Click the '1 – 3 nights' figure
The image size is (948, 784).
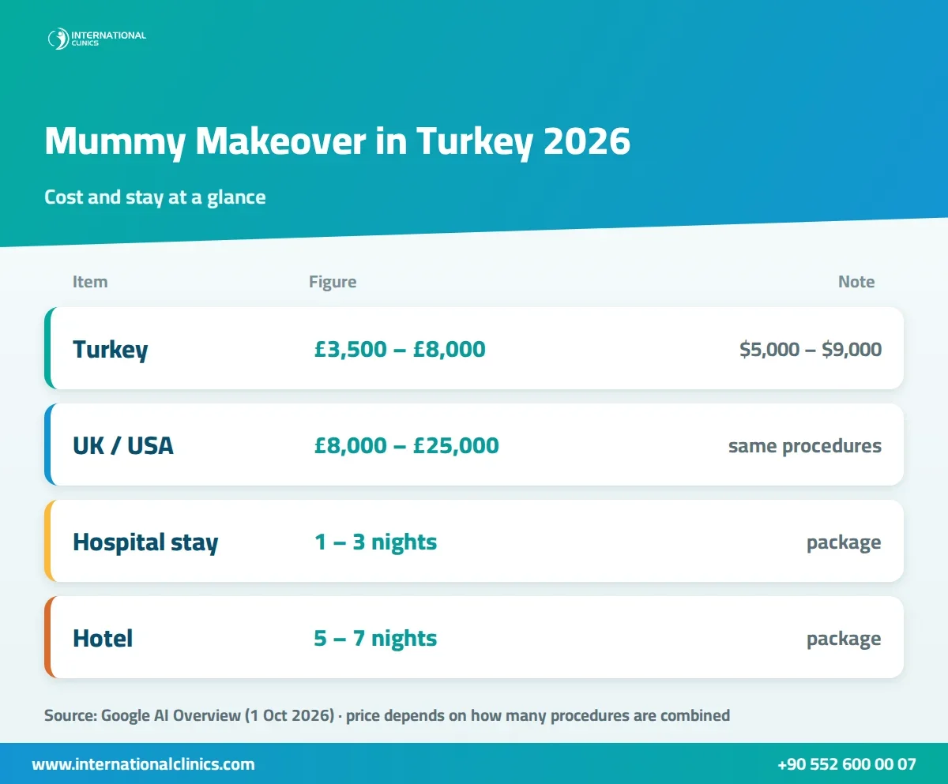coord(375,542)
